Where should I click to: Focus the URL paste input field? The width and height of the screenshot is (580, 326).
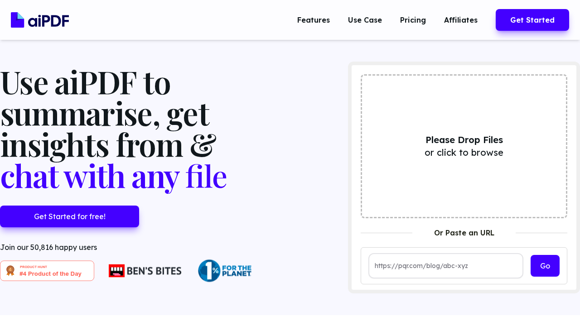(x=446, y=266)
